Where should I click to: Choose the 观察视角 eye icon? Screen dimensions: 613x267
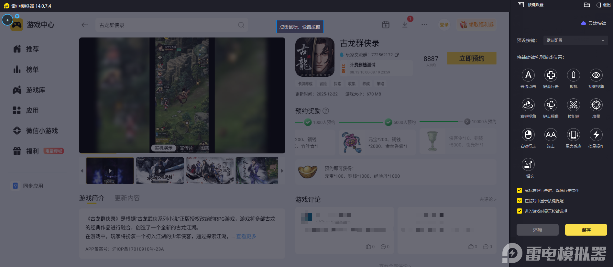pos(596,75)
